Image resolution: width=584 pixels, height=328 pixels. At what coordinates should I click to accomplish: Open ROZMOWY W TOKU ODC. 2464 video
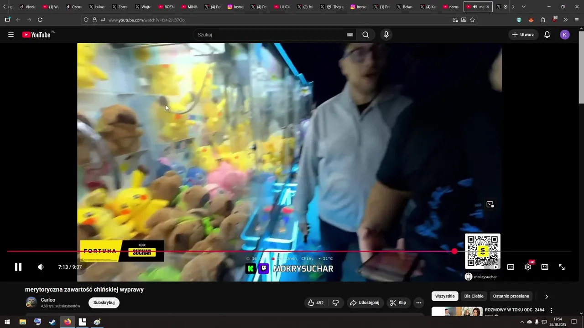pos(515,310)
